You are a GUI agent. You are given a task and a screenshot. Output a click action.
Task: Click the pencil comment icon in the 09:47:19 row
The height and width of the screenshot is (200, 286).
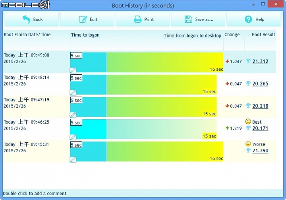[73, 115]
